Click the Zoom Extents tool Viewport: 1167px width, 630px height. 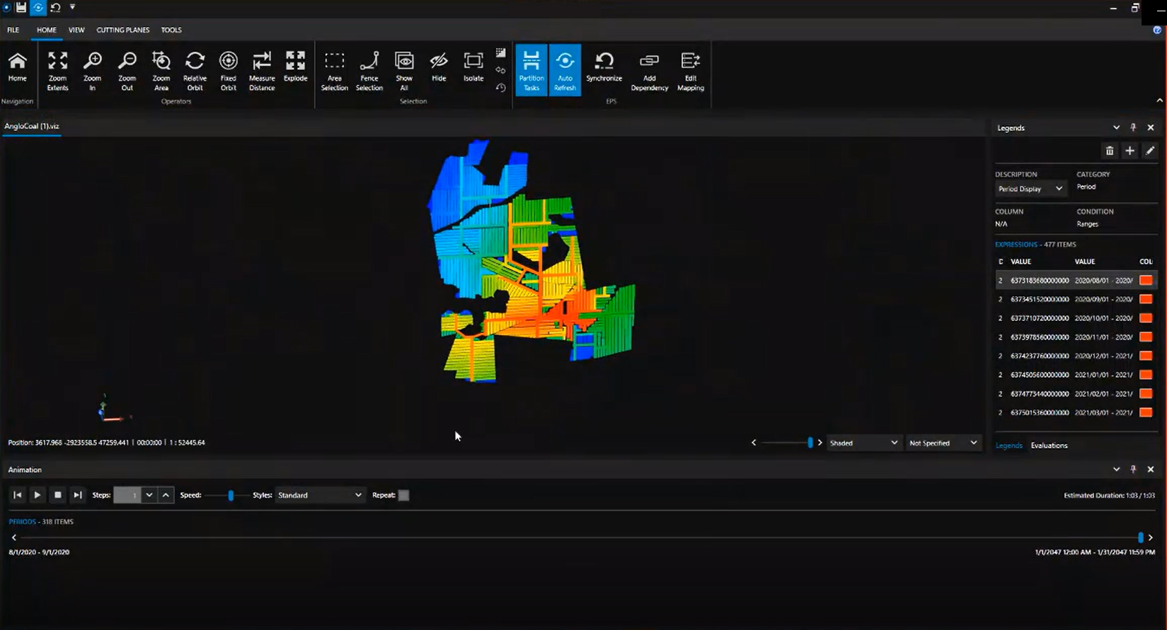[57, 70]
